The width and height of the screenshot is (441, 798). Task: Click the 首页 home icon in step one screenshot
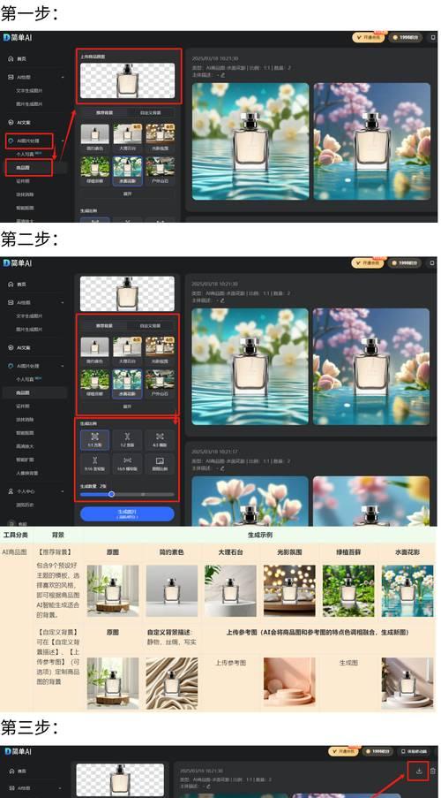[x=11, y=59]
